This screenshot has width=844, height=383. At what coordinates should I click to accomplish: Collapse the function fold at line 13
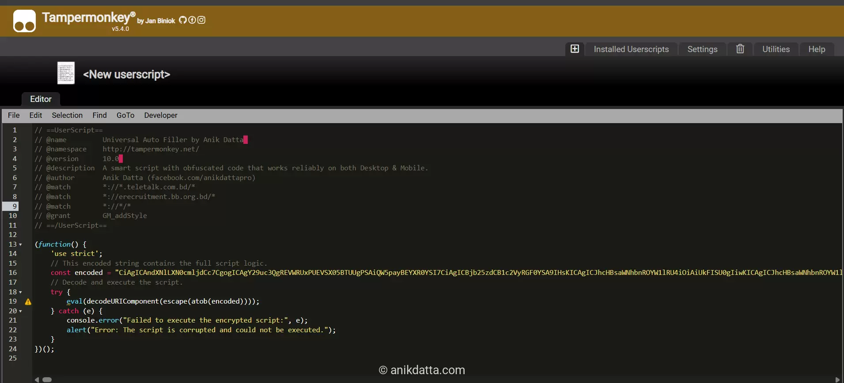[20, 244]
